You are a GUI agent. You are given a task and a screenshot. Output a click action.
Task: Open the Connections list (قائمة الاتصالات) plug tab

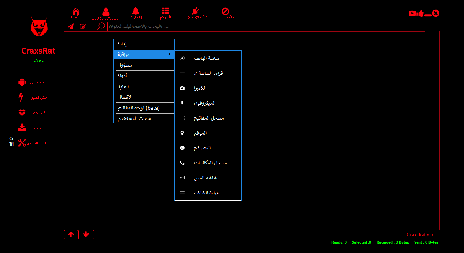pyautogui.click(x=196, y=13)
